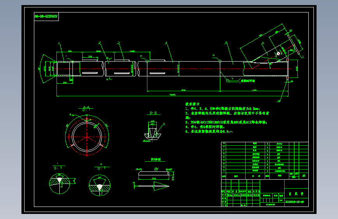
Task: Click the 件3详图 detail title
Action: (x=156, y=159)
